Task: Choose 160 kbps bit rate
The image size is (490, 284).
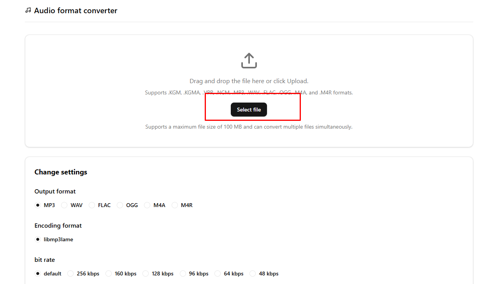Action: [108, 274]
